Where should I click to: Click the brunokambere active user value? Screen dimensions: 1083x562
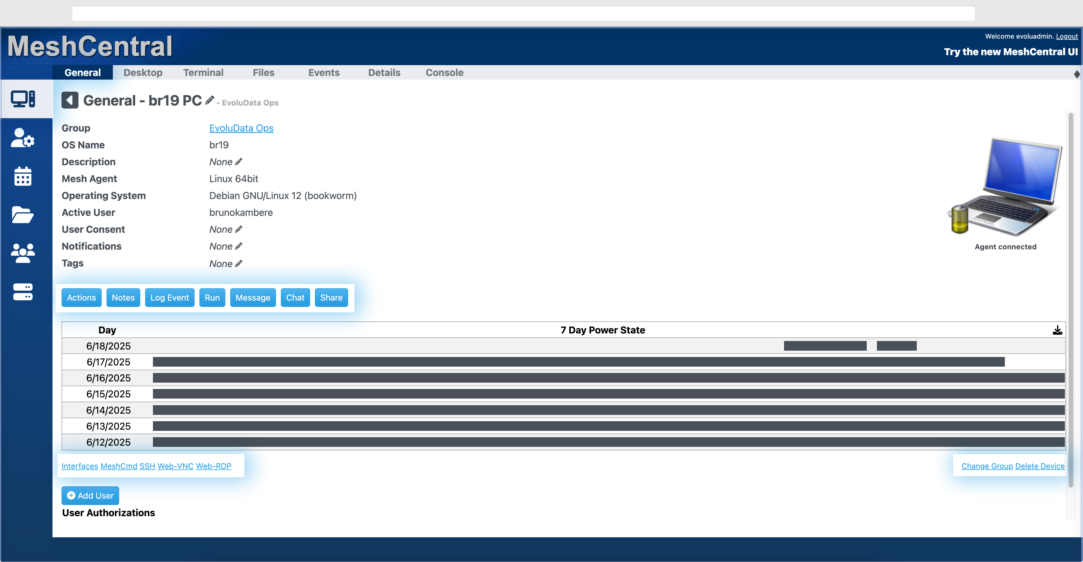click(241, 213)
